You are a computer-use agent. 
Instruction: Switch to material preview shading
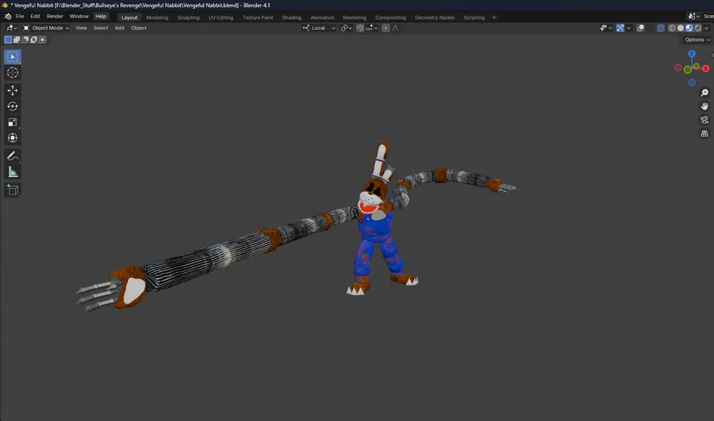689,28
